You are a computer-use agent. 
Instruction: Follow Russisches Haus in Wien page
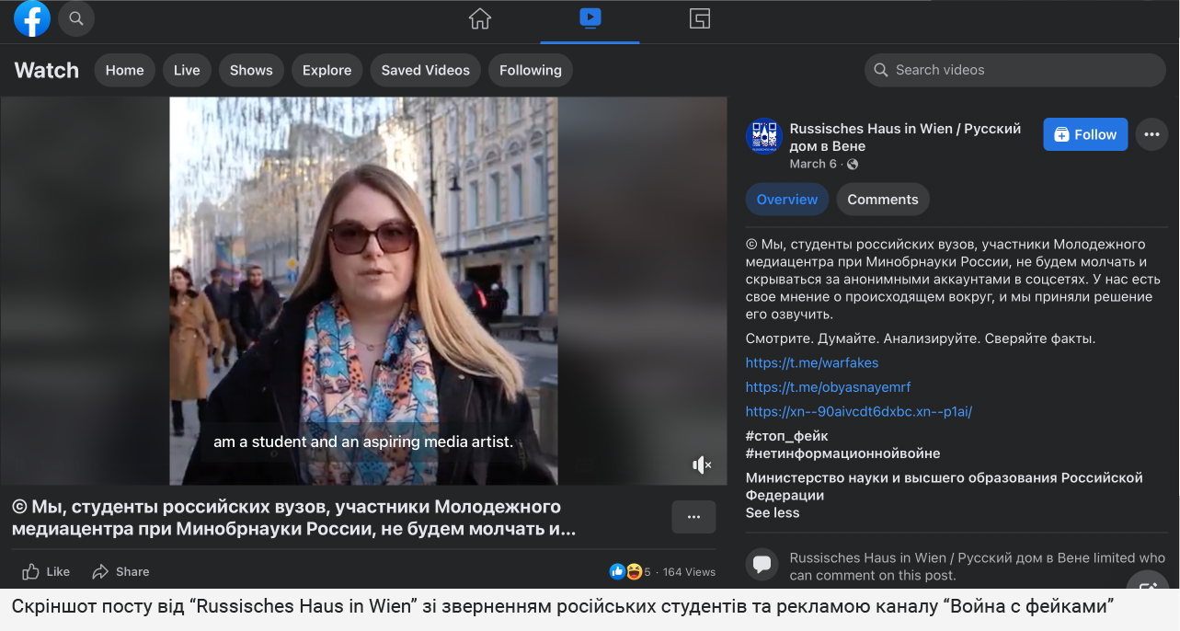coord(1085,134)
